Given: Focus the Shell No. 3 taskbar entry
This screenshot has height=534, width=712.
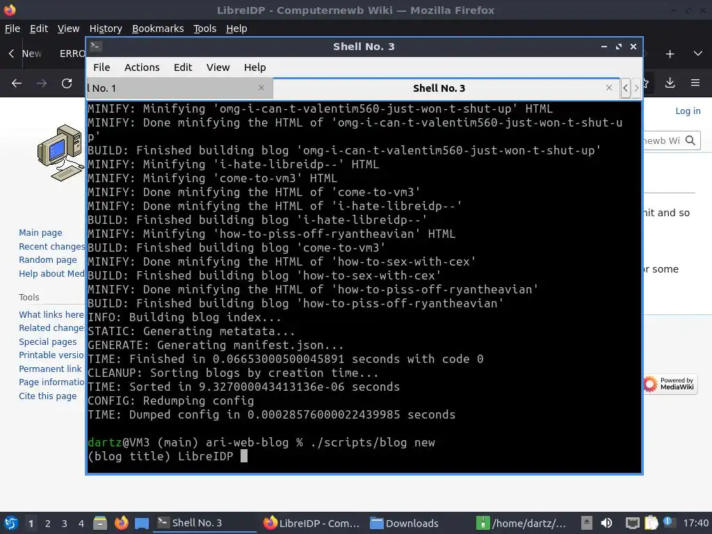Looking at the screenshot, I should tap(204, 523).
